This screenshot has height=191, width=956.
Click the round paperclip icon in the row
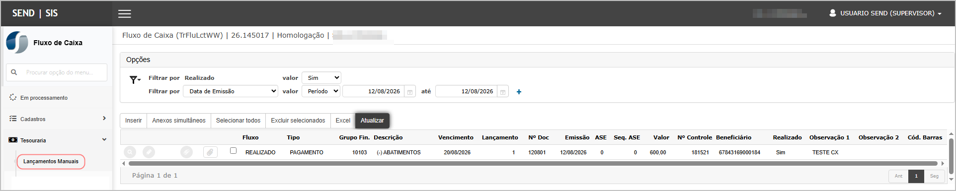coord(186,152)
